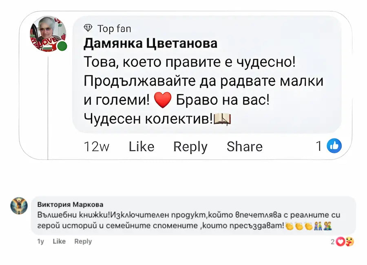Click the 12w timestamp
The width and height of the screenshot is (367, 265).
(x=96, y=147)
